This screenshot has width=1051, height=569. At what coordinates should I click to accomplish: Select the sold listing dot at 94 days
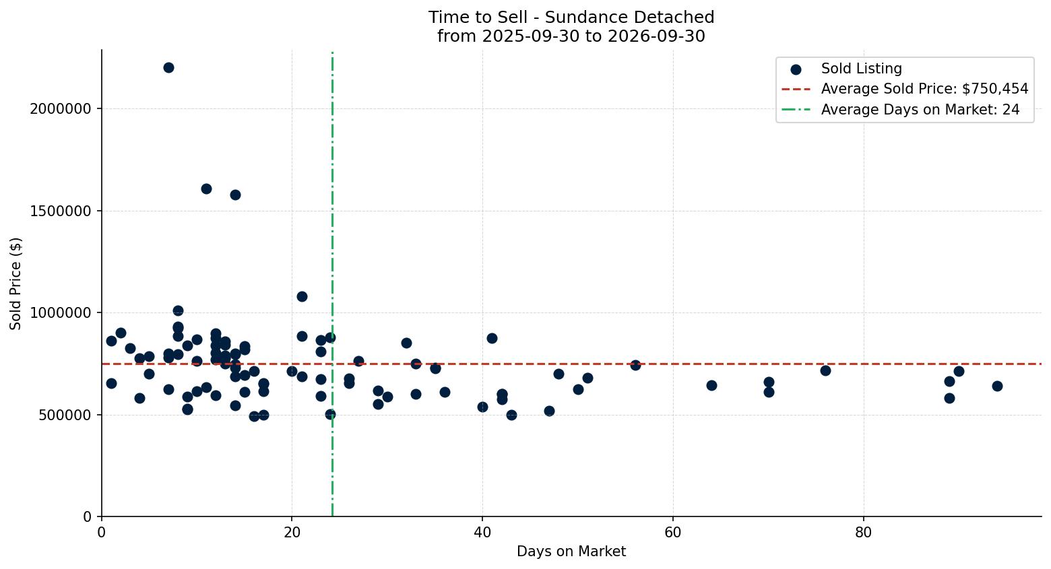997,386
